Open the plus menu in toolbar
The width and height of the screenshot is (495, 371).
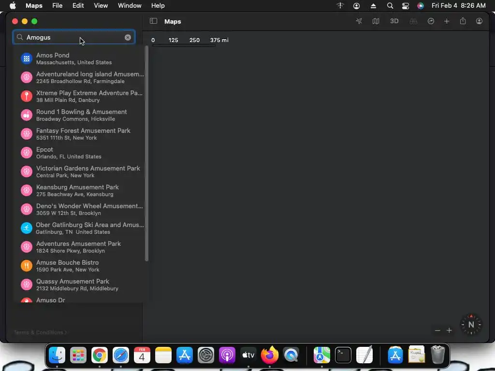pos(447,21)
